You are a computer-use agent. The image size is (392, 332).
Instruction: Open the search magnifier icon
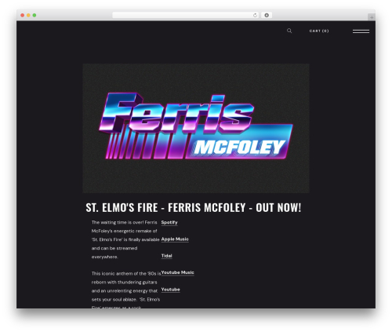click(x=289, y=31)
